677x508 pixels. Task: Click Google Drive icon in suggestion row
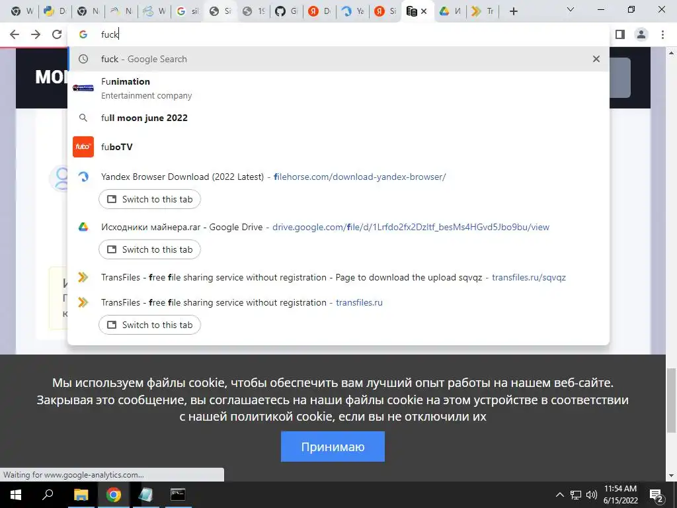coord(83,228)
